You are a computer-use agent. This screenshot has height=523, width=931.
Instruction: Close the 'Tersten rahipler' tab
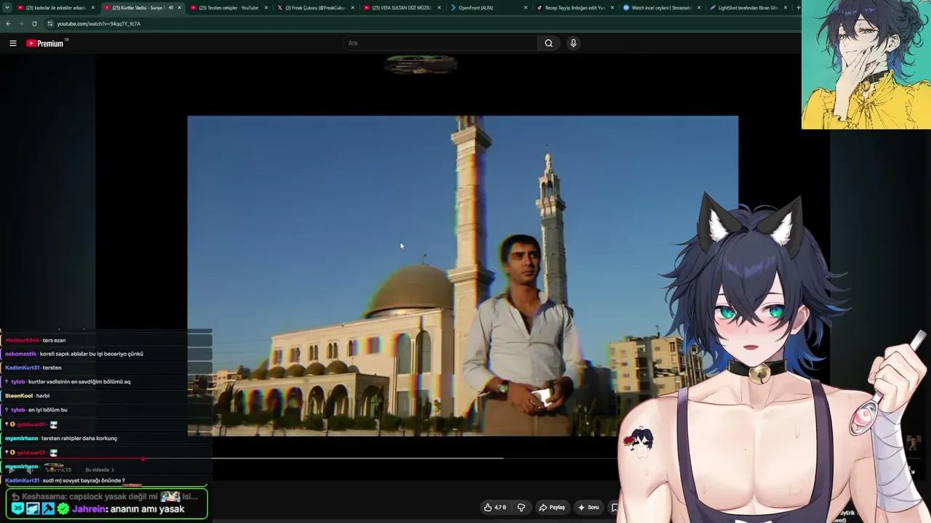coord(265,8)
